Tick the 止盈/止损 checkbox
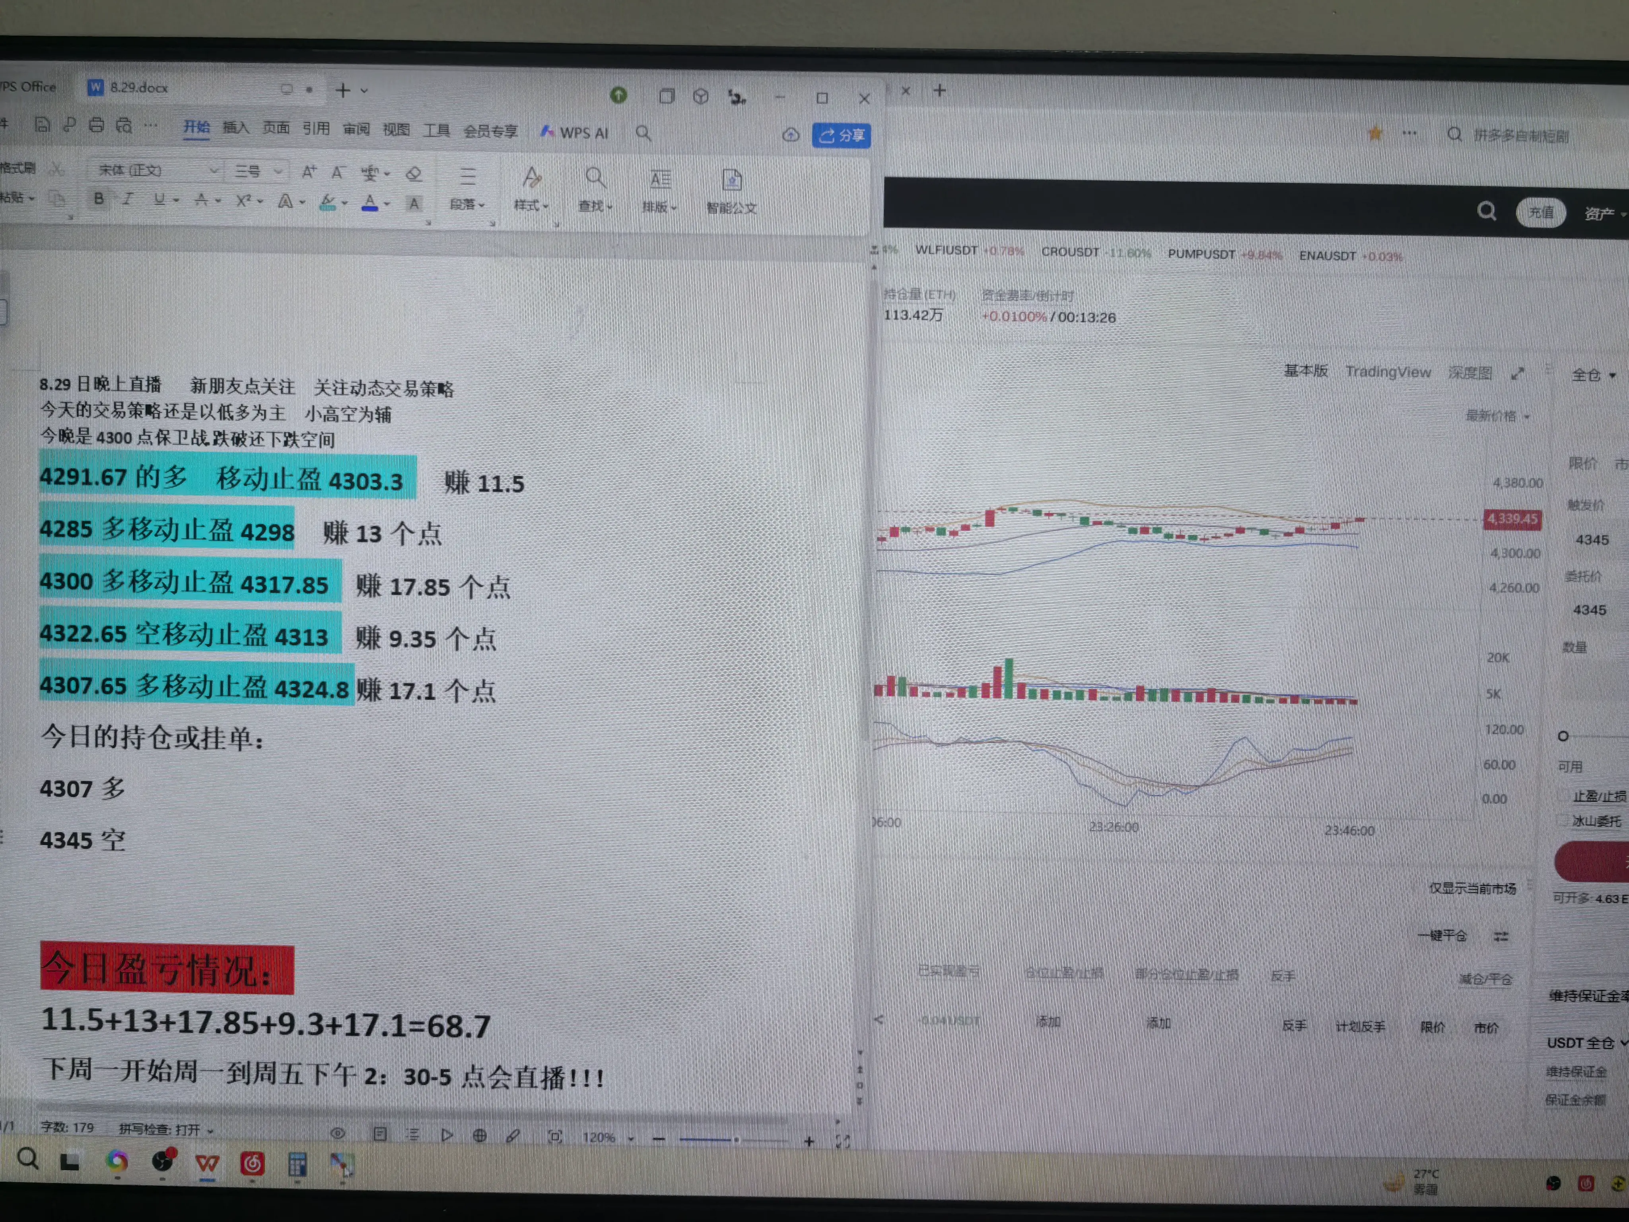Screen dimensions: 1629x1222 click(1563, 796)
